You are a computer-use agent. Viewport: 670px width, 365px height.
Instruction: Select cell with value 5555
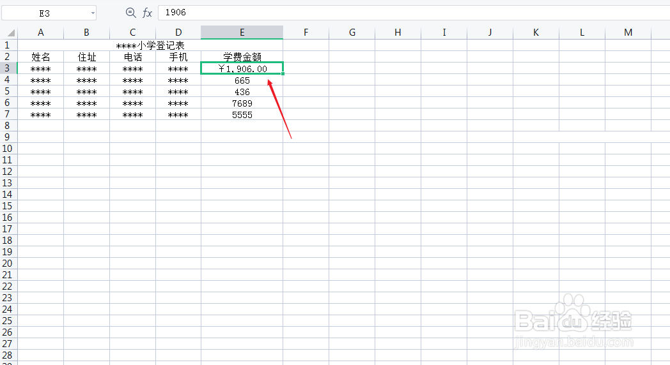[242, 115]
